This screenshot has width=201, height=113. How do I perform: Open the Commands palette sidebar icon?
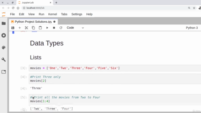[x=3, y=47]
